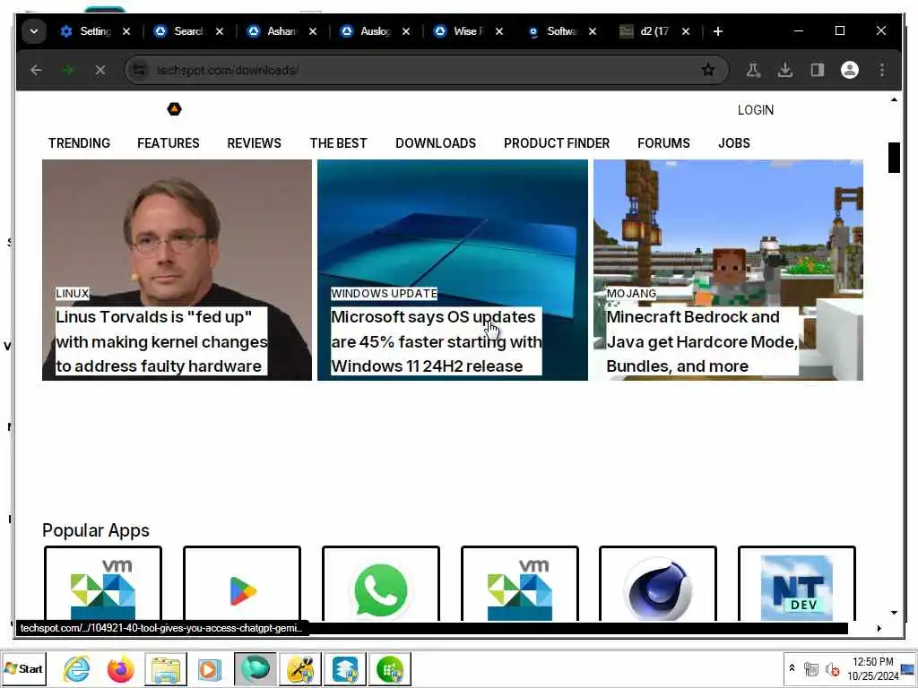The image size is (918, 688).
Task: Click the page scroll up arrow
Action: tap(894, 99)
